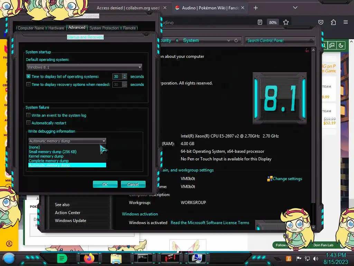This screenshot has width=354, height=266.
Task: Switch to Computer Name tab
Action: tap(31, 28)
